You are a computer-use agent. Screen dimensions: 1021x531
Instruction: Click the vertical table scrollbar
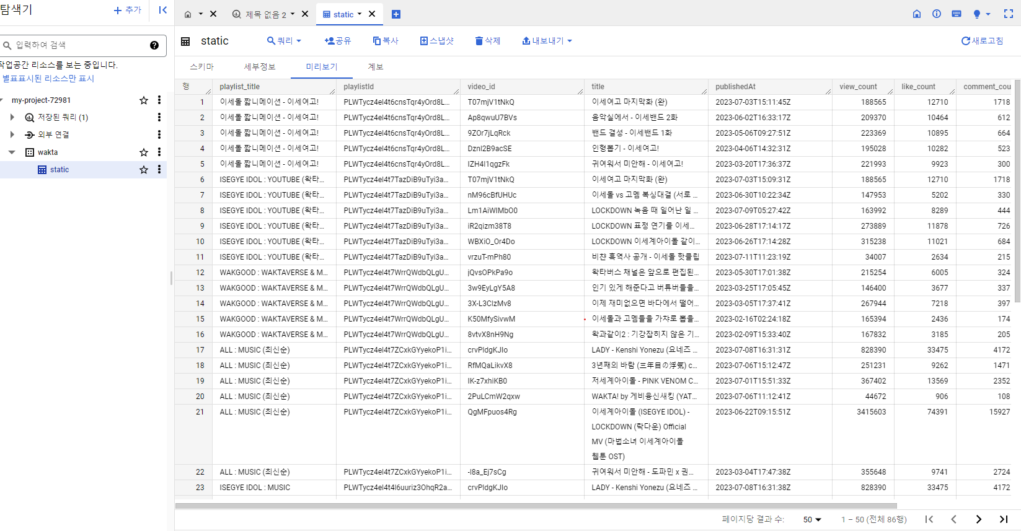click(1017, 192)
